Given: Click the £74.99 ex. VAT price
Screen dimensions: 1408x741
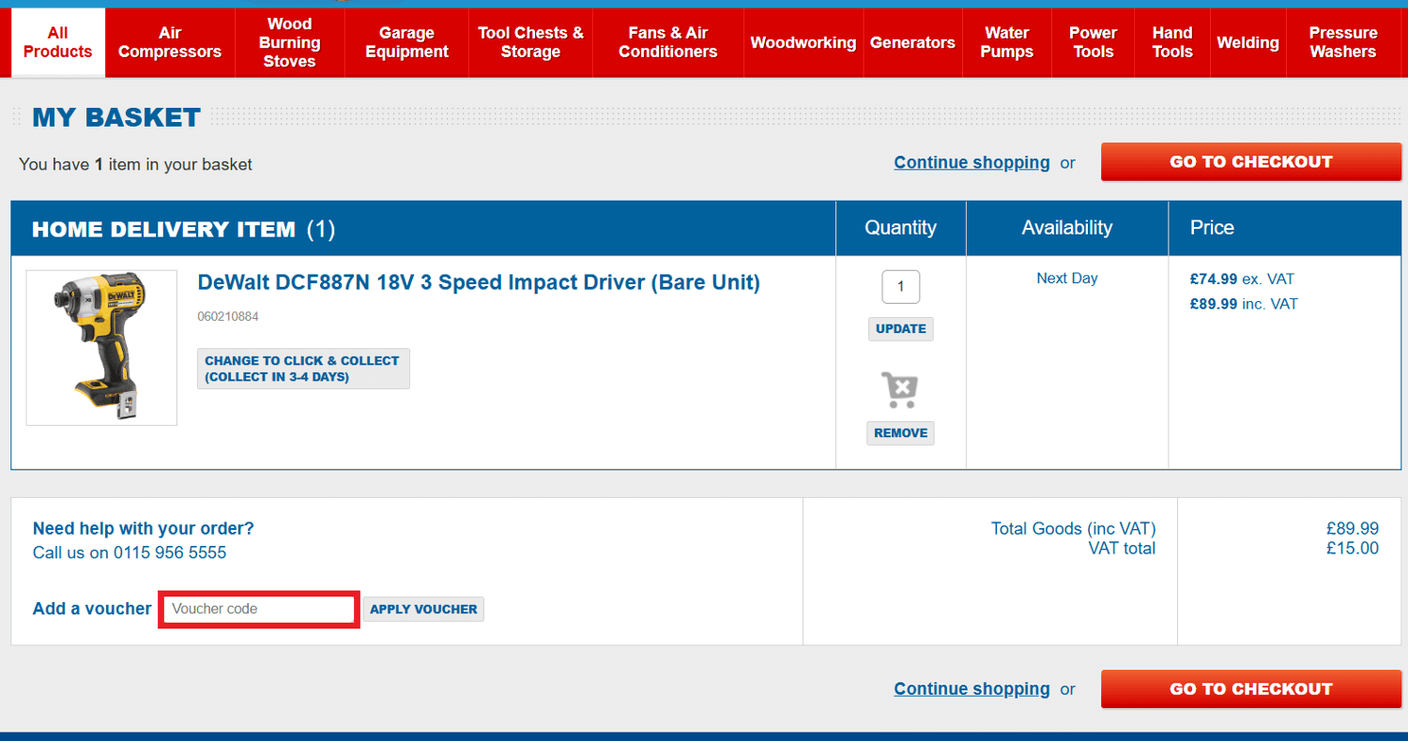Looking at the screenshot, I should [x=1242, y=280].
